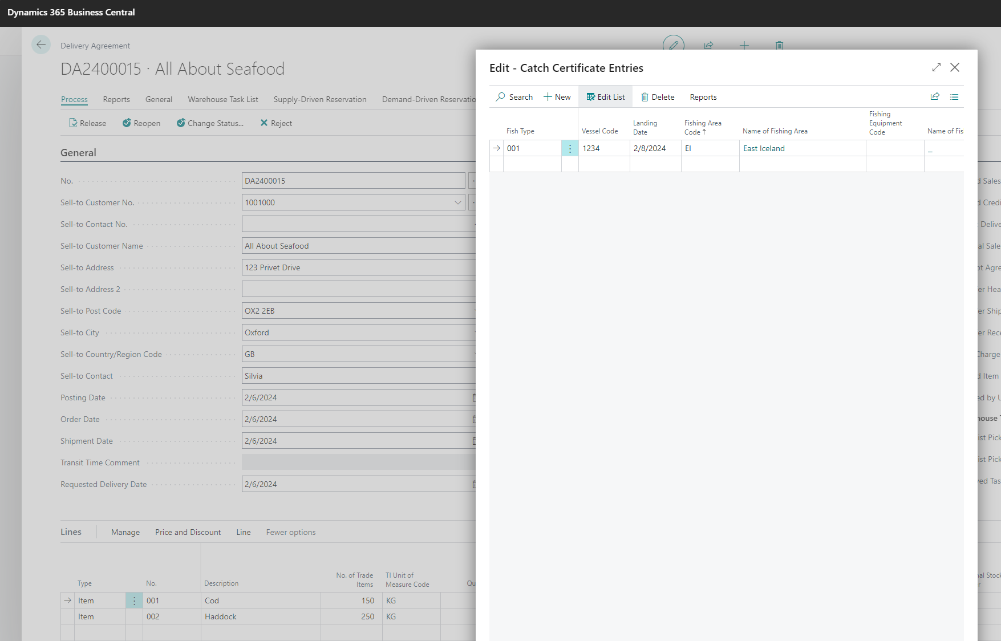Click the Vessel Code cell with 1234
Screen dimensions: 1001x641
[603, 148]
